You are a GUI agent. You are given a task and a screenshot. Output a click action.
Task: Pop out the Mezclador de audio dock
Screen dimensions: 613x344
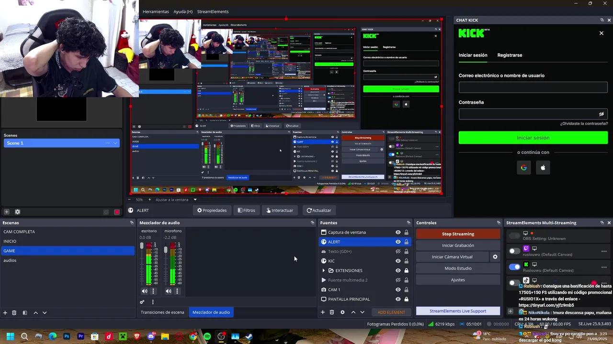313,223
